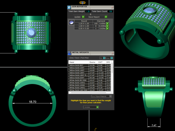Click the Diamond material header cell
175x131 pixels.
(101, 21)
